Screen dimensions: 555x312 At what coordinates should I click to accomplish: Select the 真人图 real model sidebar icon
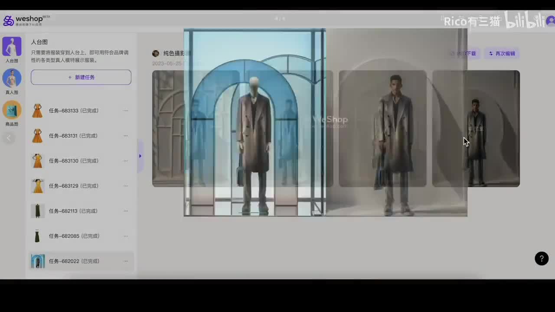pos(12,78)
